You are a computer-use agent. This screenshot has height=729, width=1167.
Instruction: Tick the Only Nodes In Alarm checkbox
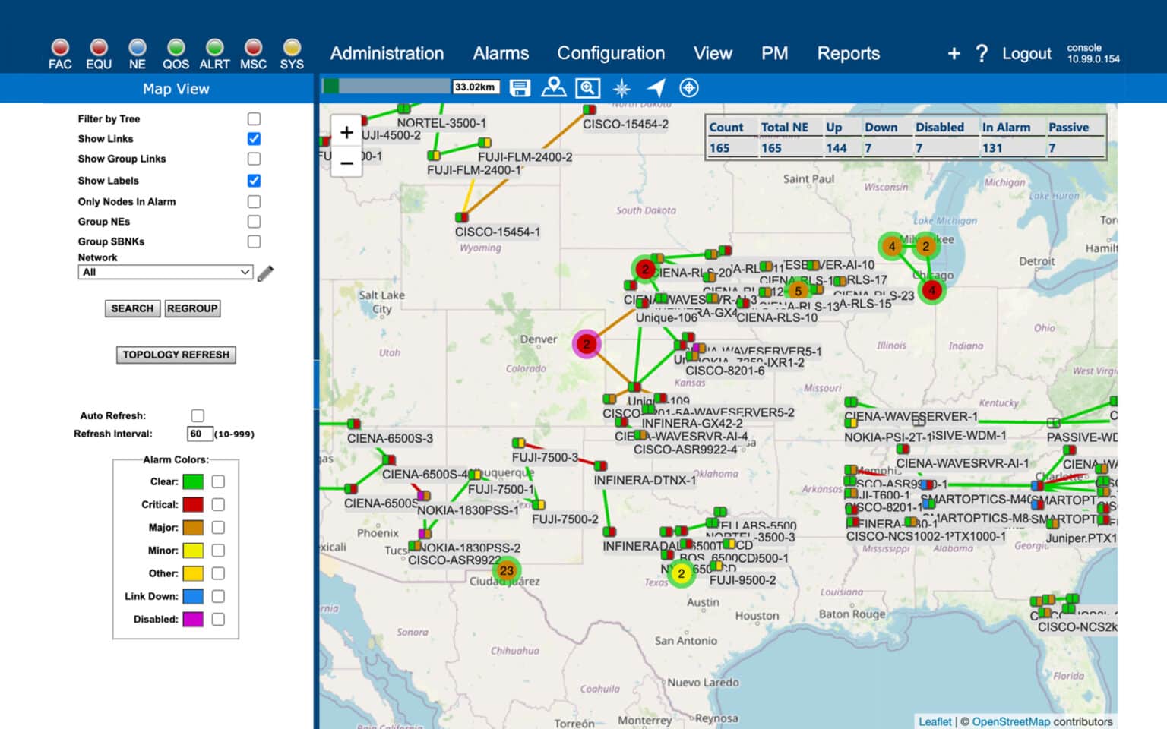[254, 202]
